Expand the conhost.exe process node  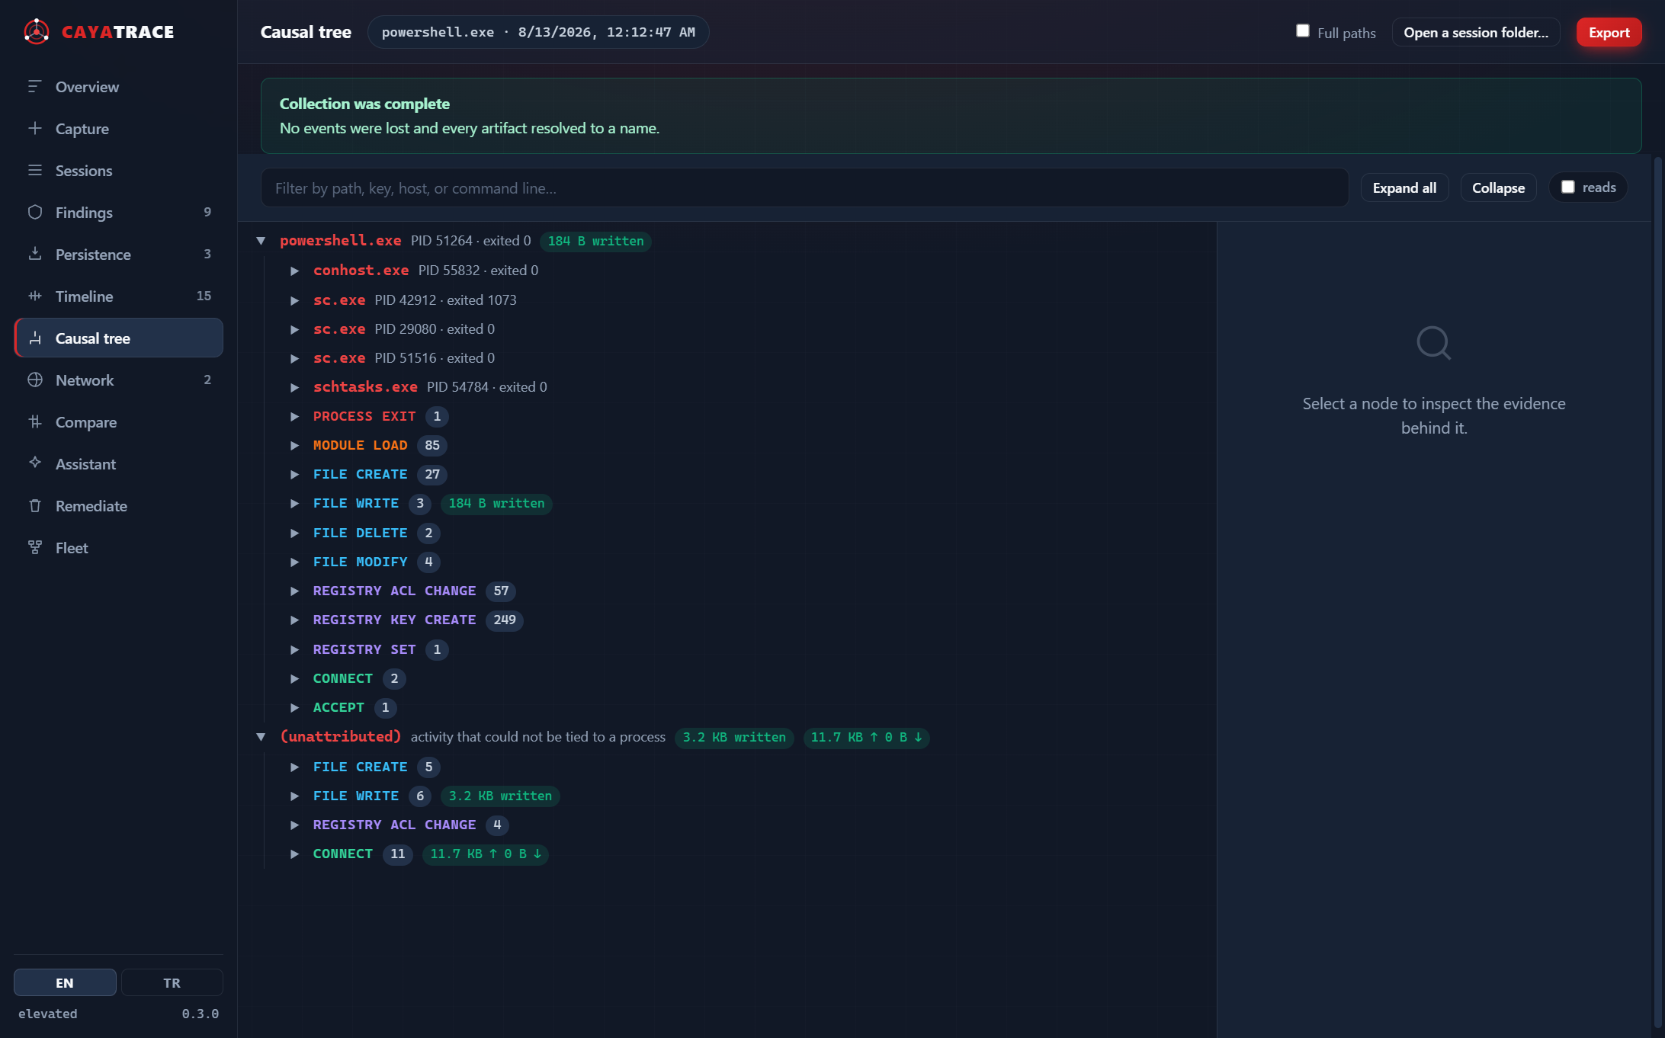294,271
